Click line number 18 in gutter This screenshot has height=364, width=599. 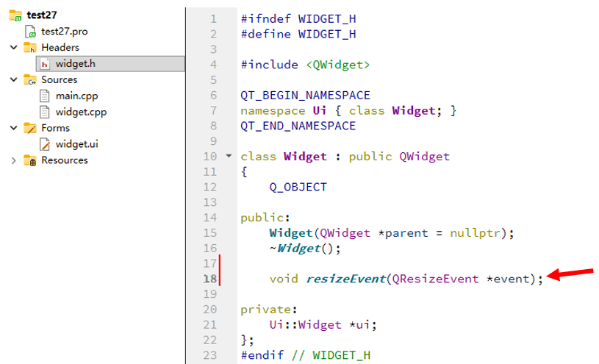pyautogui.click(x=210, y=279)
